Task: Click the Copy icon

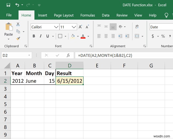Action: [x=18, y=32]
